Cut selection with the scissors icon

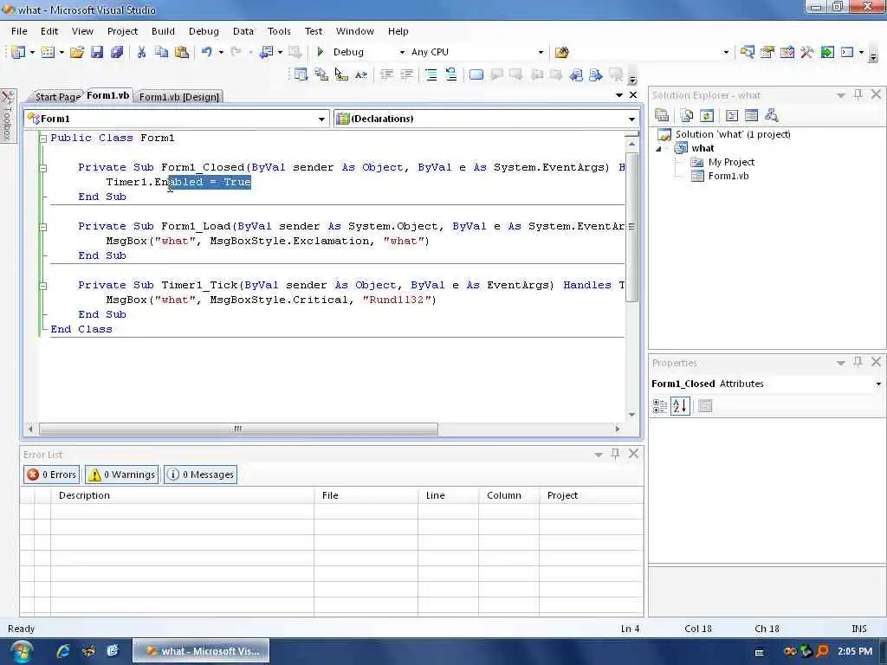coord(141,52)
